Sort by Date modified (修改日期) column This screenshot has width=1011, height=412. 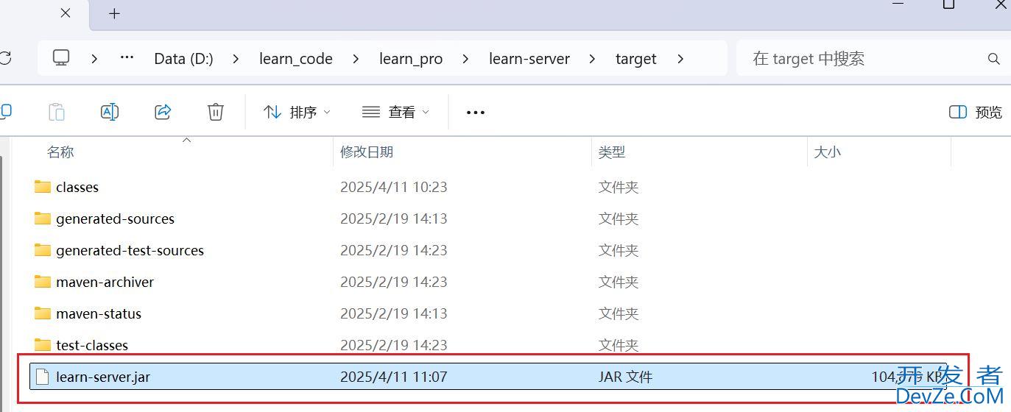(367, 152)
